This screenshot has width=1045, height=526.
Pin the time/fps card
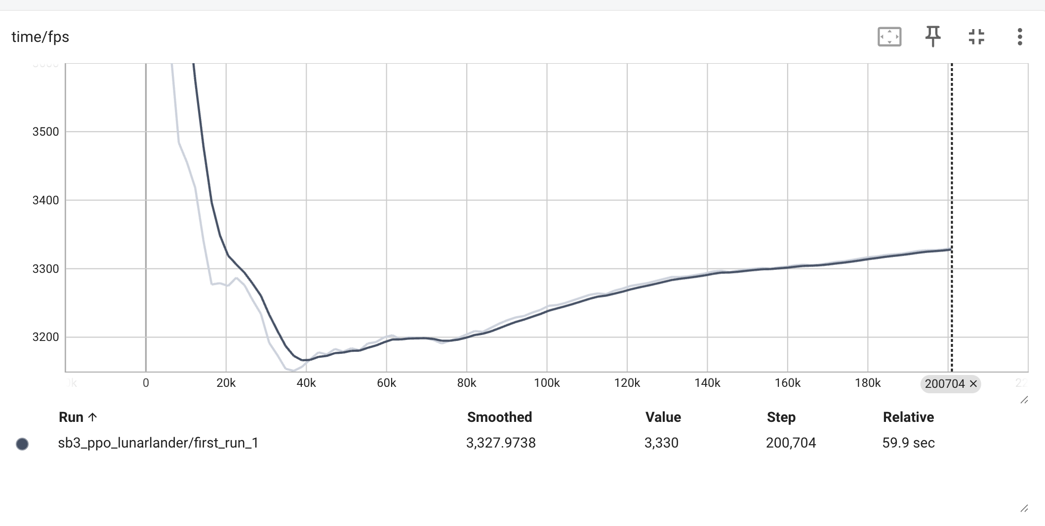pyautogui.click(x=933, y=37)
